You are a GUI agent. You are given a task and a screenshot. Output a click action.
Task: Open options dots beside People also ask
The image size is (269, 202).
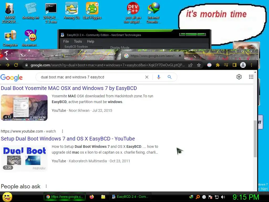coord(46,186)
